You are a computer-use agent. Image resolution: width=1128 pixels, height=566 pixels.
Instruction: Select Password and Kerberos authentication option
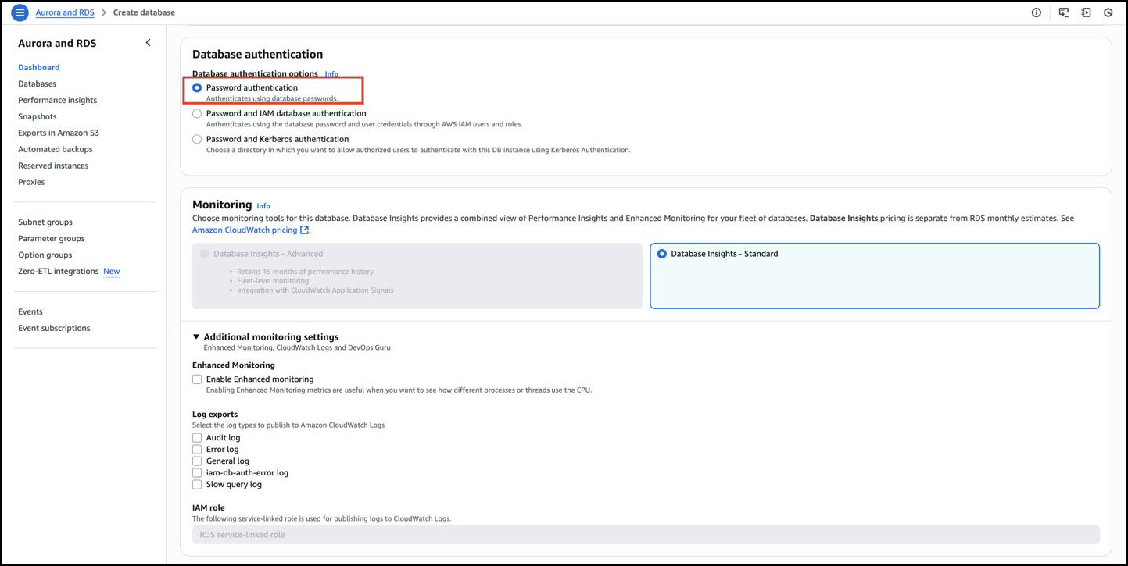click(197, 140)
